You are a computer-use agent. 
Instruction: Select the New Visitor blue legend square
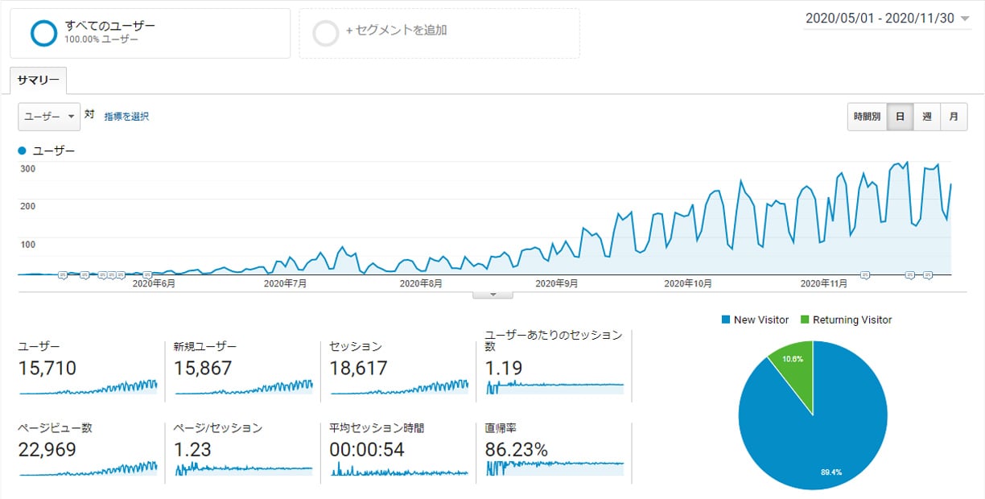(727, 320)
